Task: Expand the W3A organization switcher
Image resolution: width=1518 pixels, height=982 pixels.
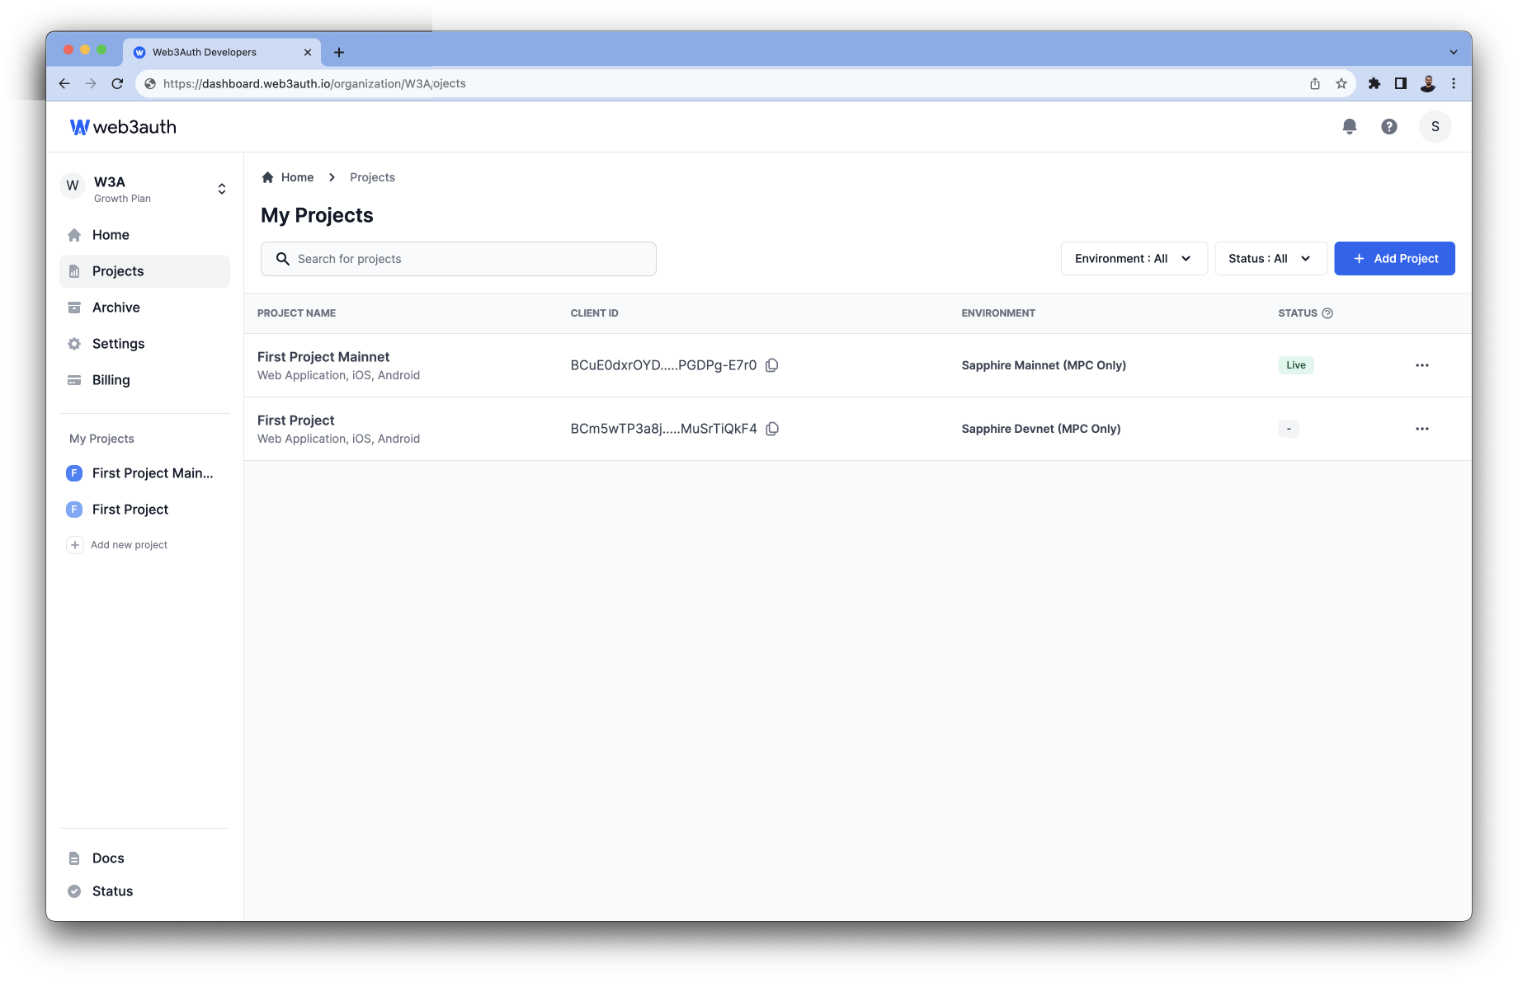Action: pyautogui.click(x=222, y=189)
